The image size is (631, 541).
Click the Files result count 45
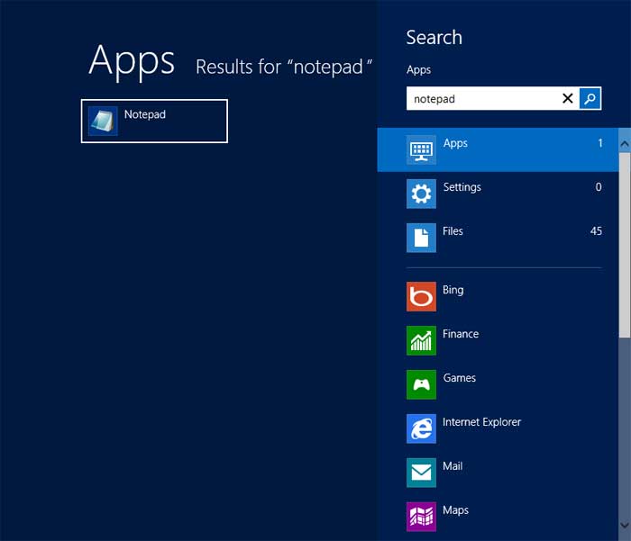[596, 231]
